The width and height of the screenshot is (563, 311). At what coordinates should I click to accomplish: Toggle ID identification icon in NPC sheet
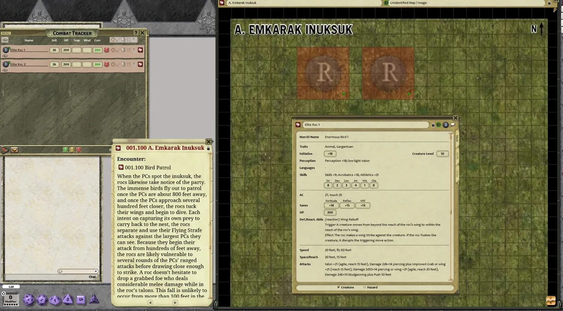[x=439, y=125]
